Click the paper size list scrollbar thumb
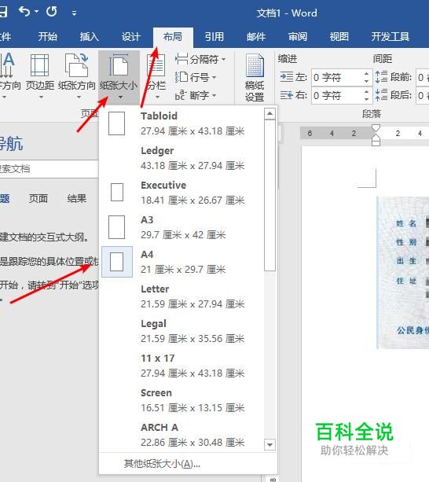Screen dimensions: 429x482 [x=269, y=196]
